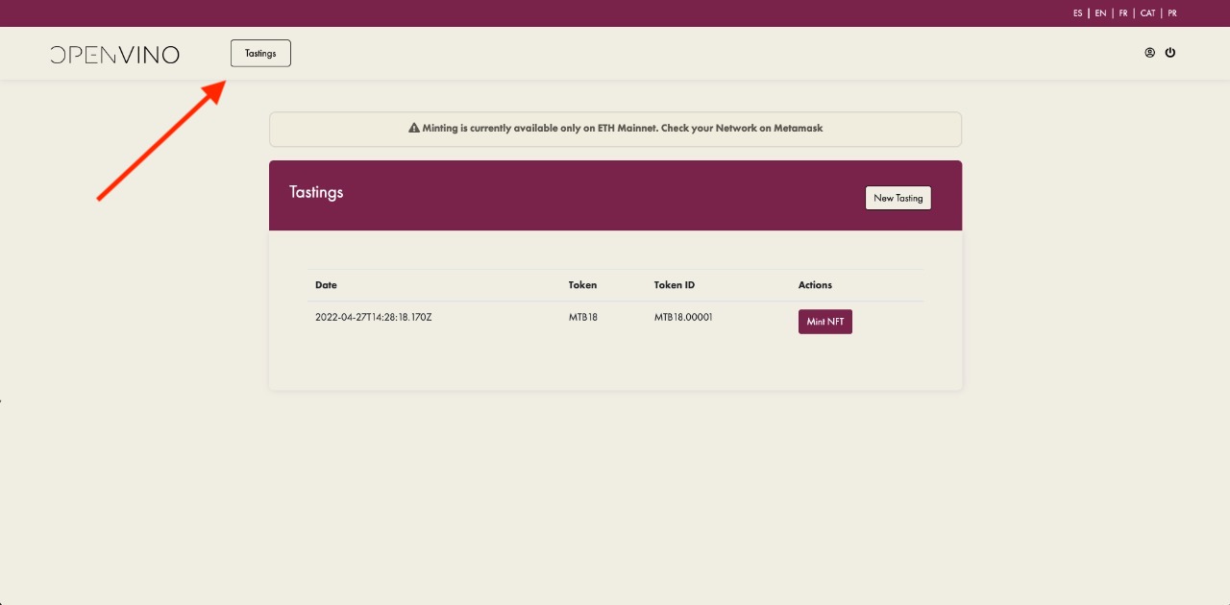Click the warning triangle icon in the notice
Image resolution: width=1230 pixels, height=605 pixels.
click(x=414, y=128)
